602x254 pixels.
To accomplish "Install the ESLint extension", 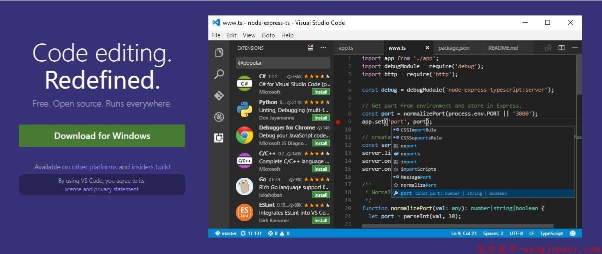I will [321, 221].
